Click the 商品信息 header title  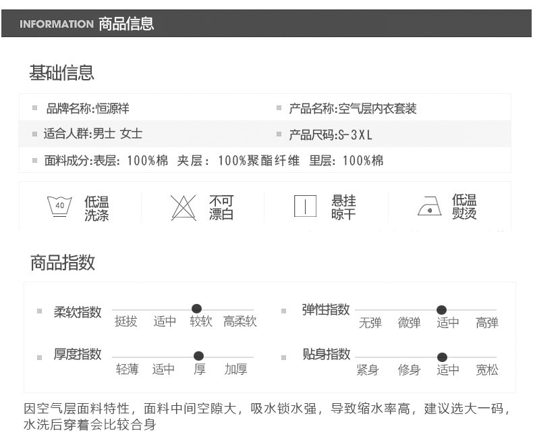pos(126,24)
